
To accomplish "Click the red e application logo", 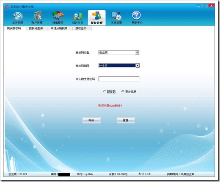I will point(7,7).
